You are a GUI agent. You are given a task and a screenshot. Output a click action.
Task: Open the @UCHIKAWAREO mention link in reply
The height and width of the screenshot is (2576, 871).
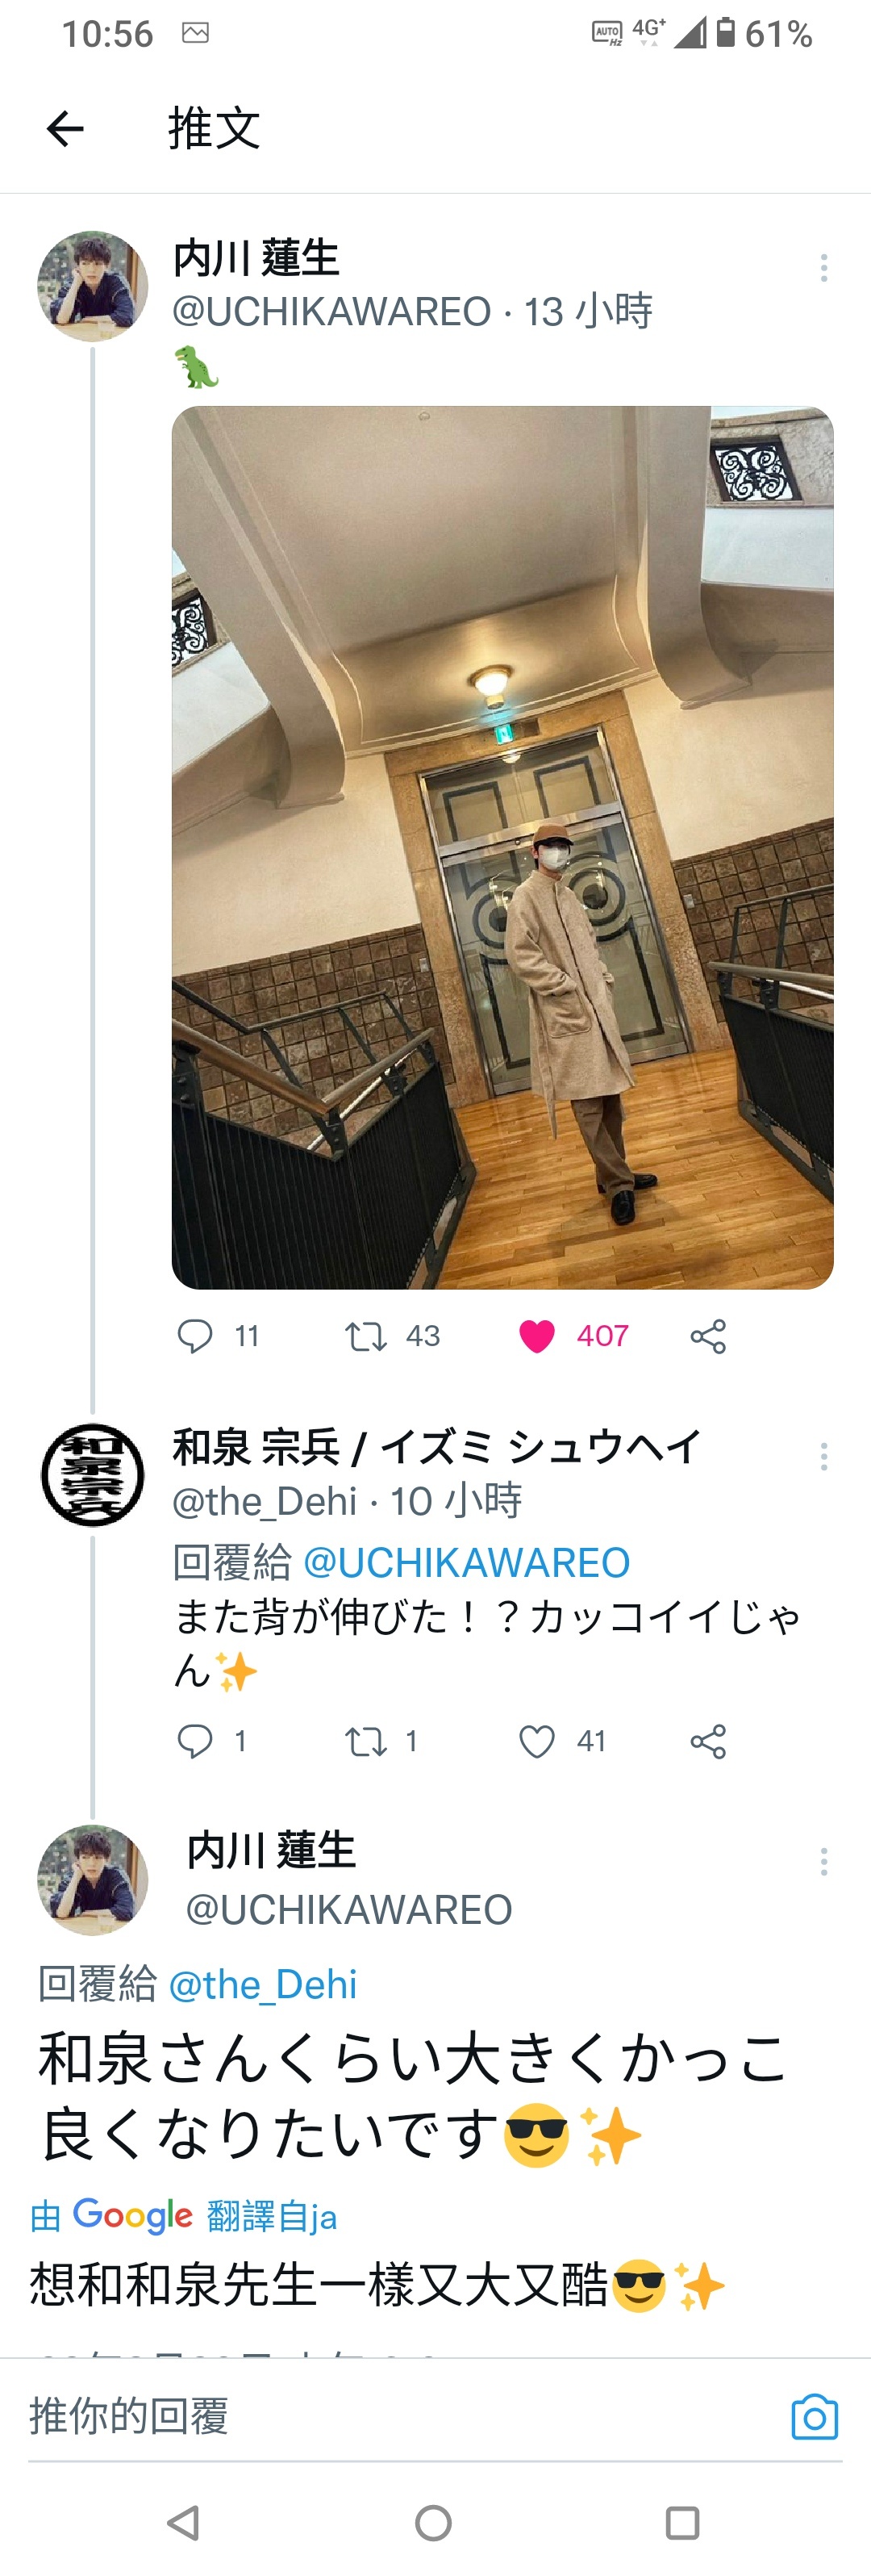[x=466, y=1562]
